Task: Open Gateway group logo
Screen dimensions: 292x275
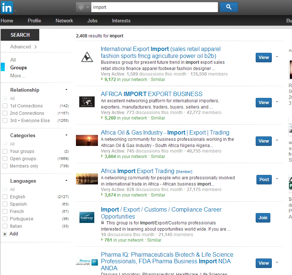Action: click(x=87, y=217)
